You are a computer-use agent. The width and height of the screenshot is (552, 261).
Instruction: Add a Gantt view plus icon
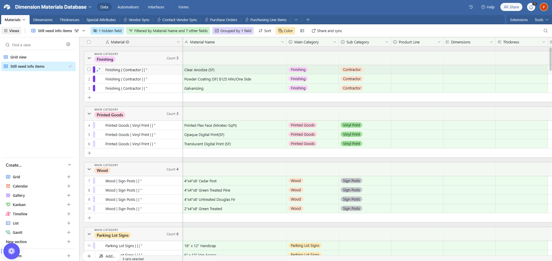pos(69,232)
